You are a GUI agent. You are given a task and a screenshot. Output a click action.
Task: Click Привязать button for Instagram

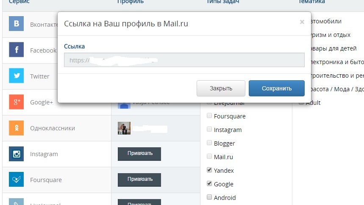(139, 154)
